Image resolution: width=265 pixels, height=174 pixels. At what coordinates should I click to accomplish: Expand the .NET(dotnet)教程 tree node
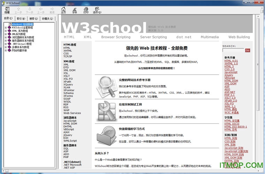click(x=6, y=44)
